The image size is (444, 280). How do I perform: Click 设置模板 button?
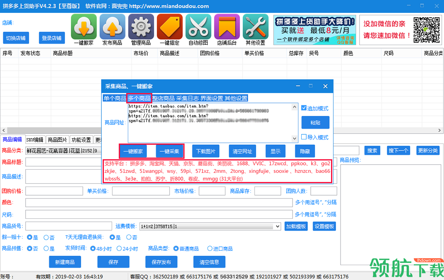(x=324, y=226)
